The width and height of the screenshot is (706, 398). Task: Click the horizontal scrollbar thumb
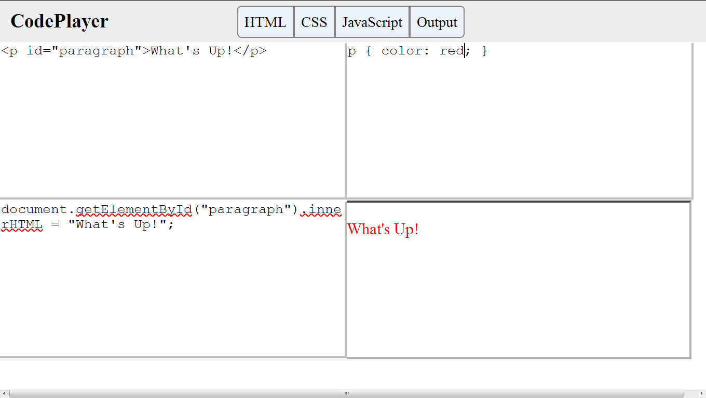pos(346,394)
